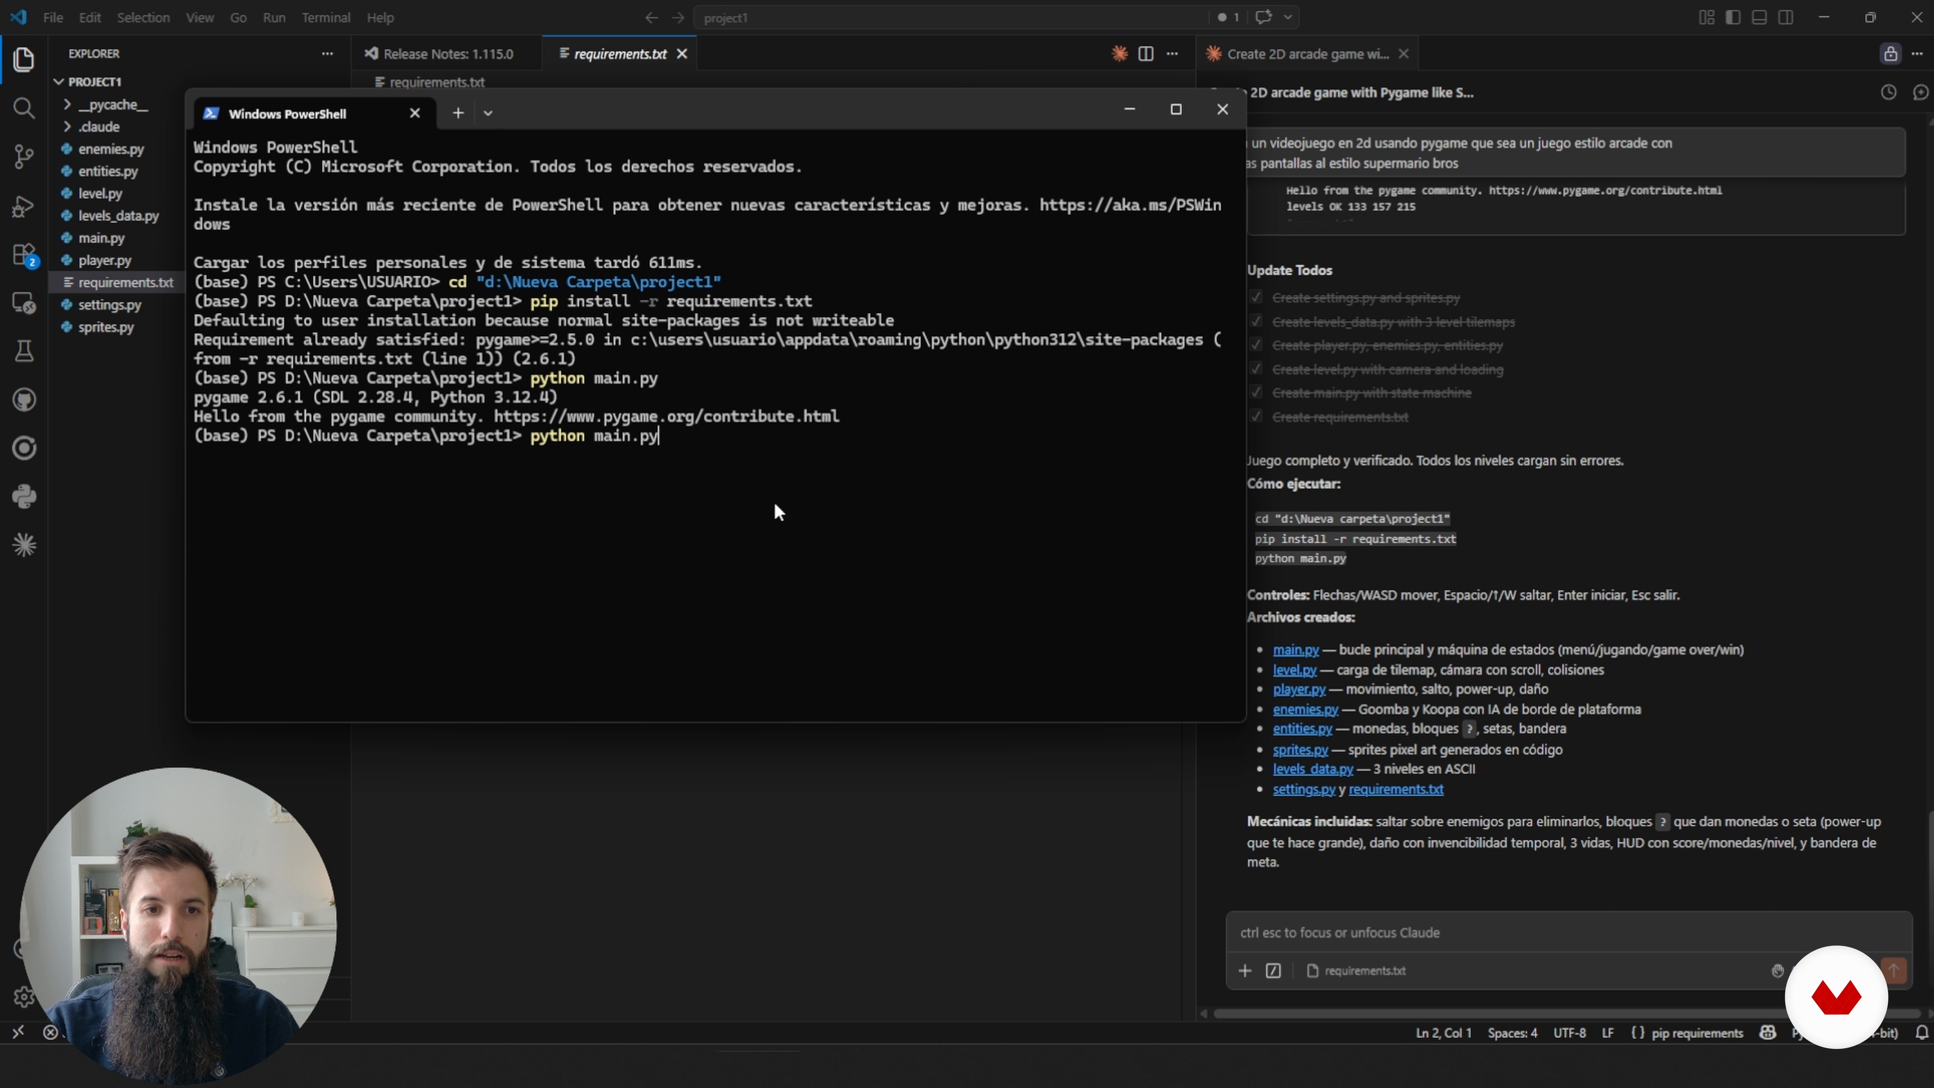Open the Extensions view

pos(24,254)
